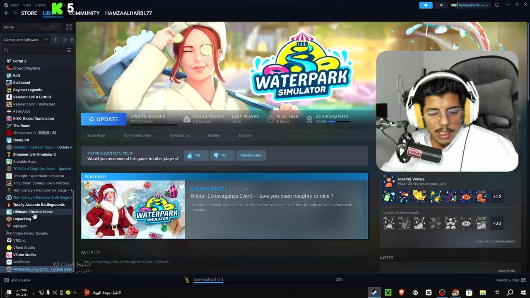Expand the Games and Software dropdown
This screenshot has width=530, height=298.
tap(26, 40)
